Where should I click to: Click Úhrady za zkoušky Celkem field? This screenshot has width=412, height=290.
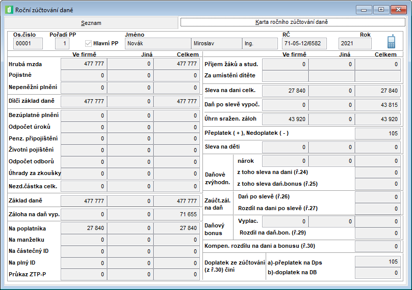pyautogui.click(x=176, y=173)
